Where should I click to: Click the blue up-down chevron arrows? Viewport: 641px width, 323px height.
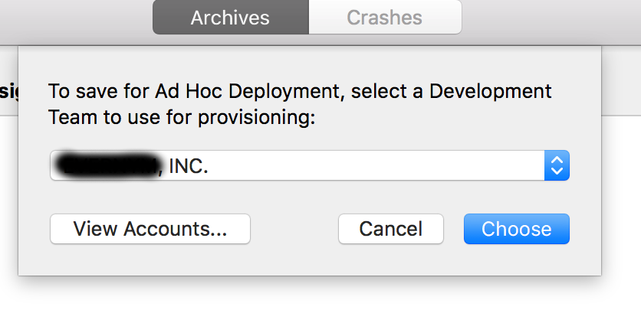(557, 165)
